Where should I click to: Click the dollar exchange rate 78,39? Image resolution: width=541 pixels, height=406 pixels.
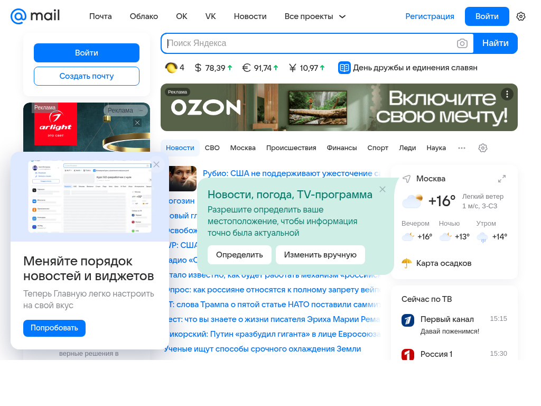click(213, 68)
